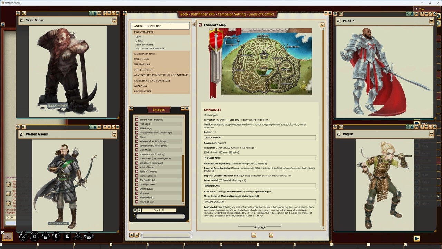Roll the percentile 00 die
This screenshot has height=249, width=442.
pyautogui.click(x=89, y=238)
